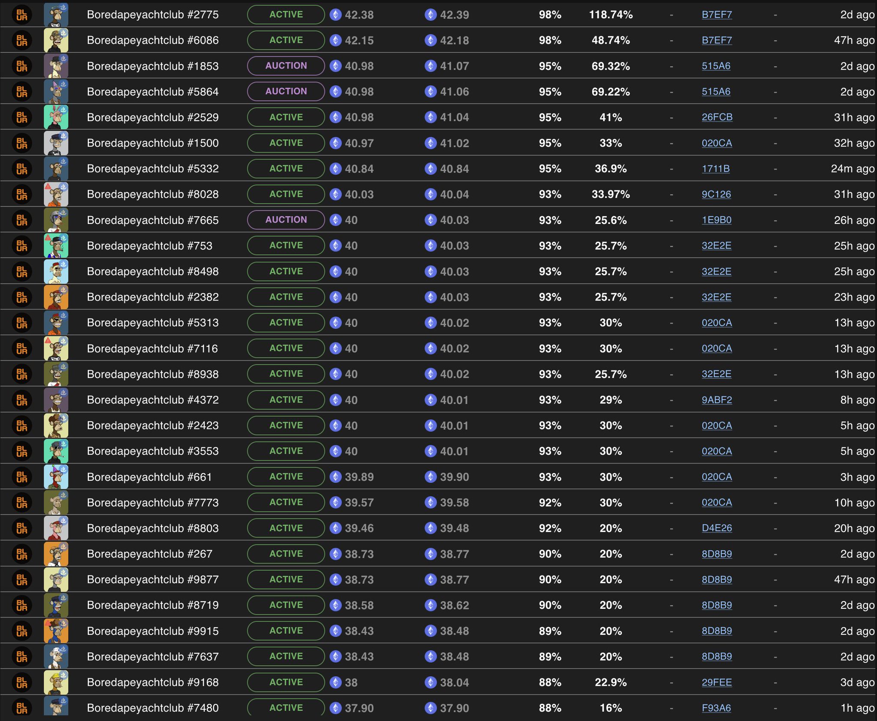Open lender address 9C126
The image size is (877, 721).
coord(716,194)
